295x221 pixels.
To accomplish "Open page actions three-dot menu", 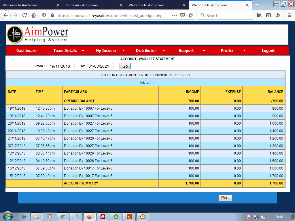I will (174, 16).
